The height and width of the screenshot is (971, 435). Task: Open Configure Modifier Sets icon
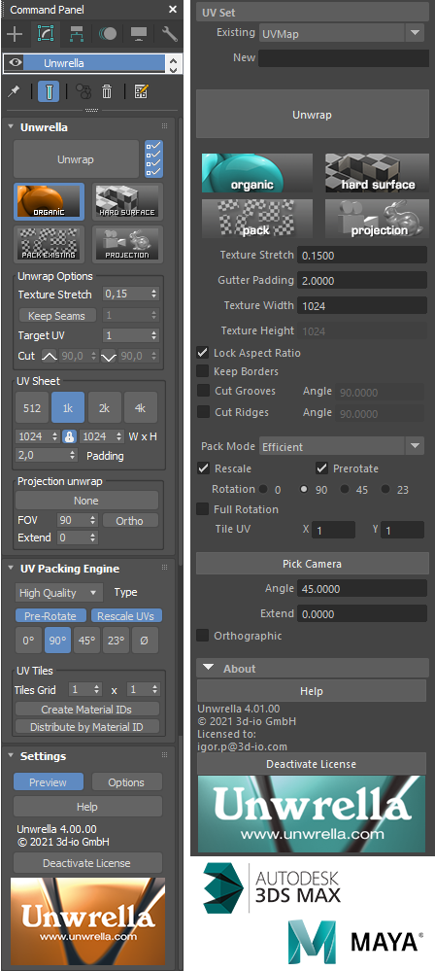pyautogui.click(x=141, y=91)
